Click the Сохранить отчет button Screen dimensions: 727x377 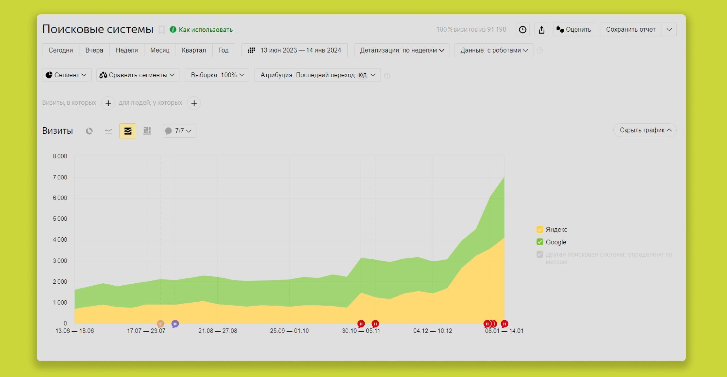pyautogui.click(x=630, y=30)
